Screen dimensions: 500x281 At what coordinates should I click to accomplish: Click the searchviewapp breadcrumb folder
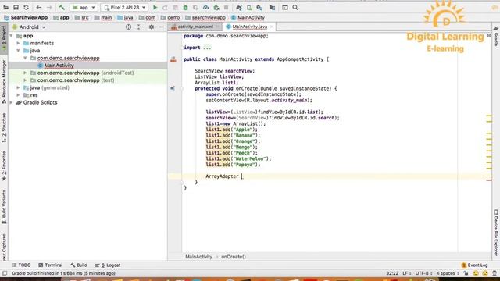[205, 17]
